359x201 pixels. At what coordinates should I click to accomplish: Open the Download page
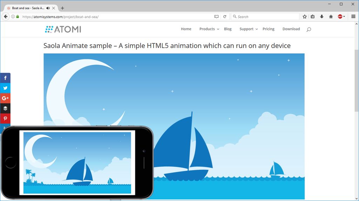[291, 29]
